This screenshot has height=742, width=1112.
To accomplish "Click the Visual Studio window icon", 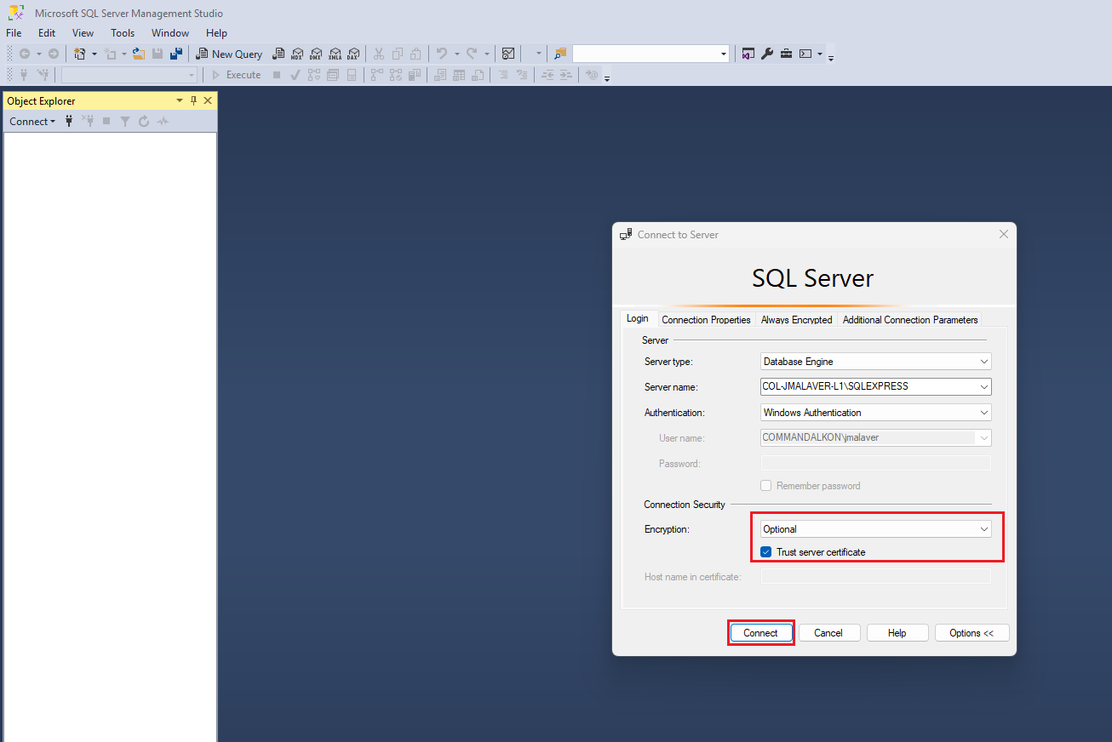I will (748, 54).
